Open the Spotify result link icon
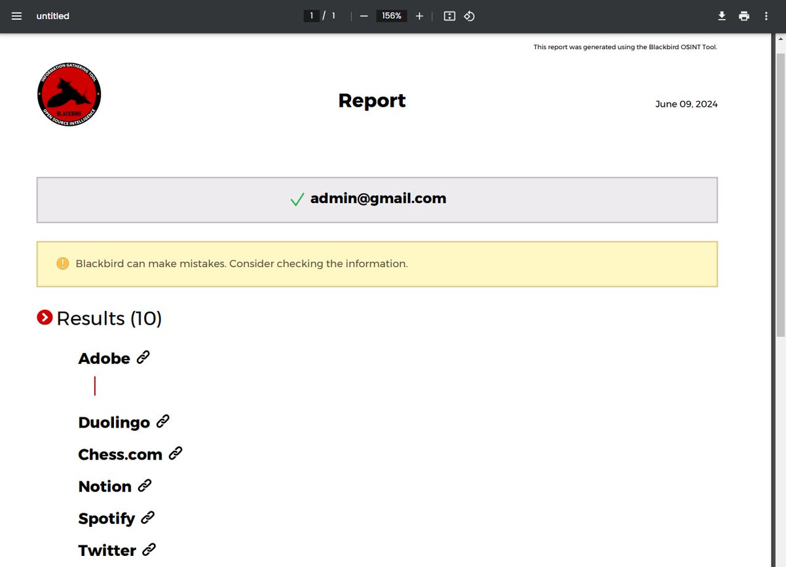The height and width of the screenshot is (567, 786). (x=147, y=517)
